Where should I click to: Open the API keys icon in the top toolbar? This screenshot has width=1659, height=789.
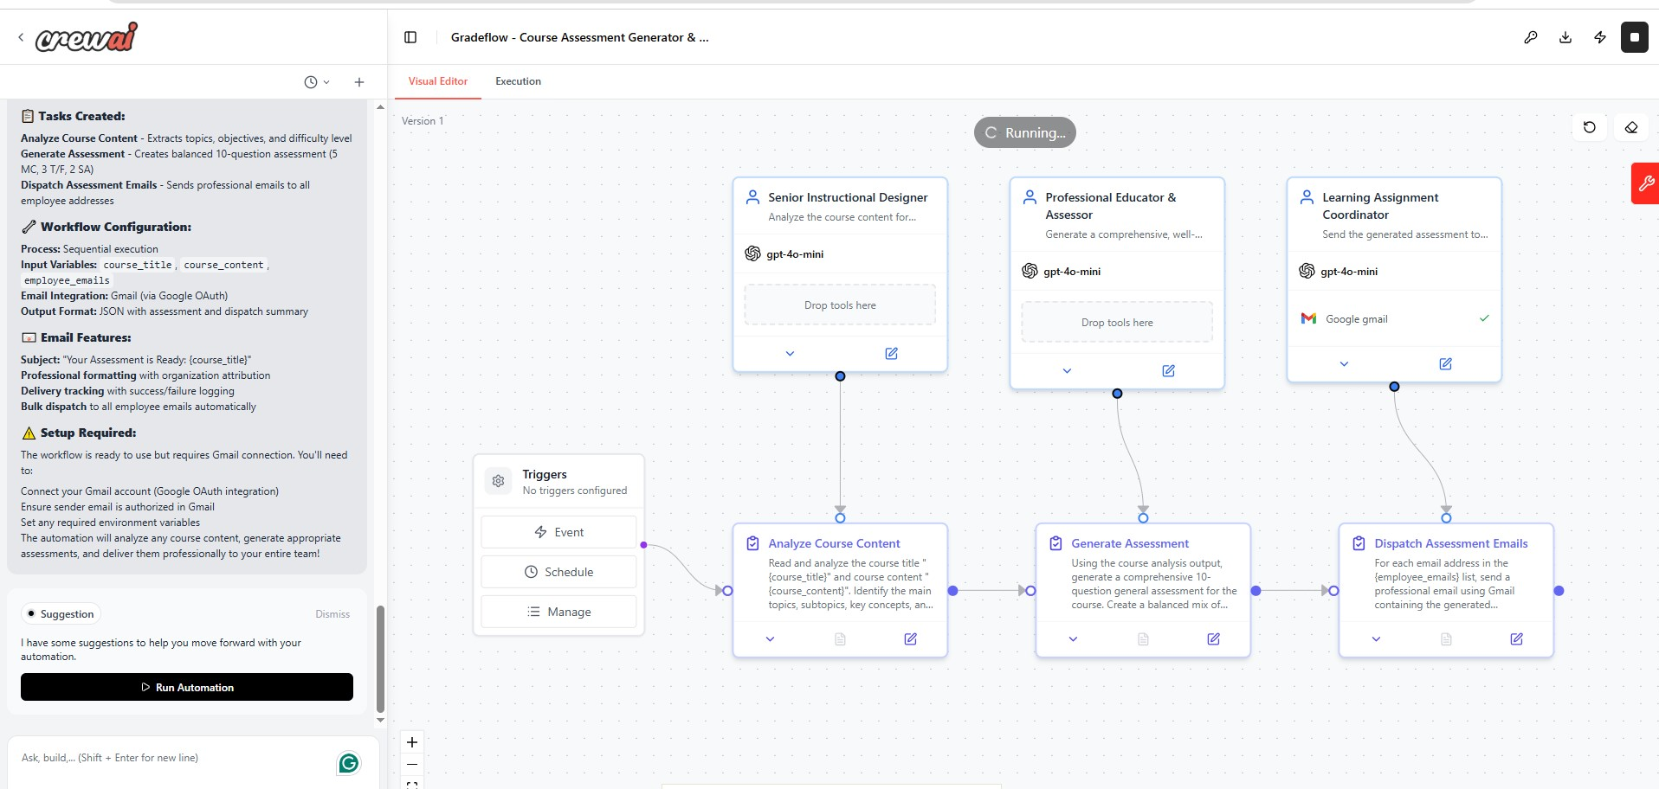(1531, 37)
